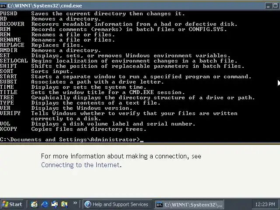The height and width of the screenshot is (210, 280).
Task: Click the TITLE command text
Action: click(9, 92)
